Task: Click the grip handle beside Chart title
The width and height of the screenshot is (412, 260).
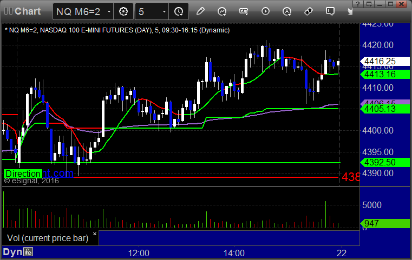Action: click(x=8, y=11)
